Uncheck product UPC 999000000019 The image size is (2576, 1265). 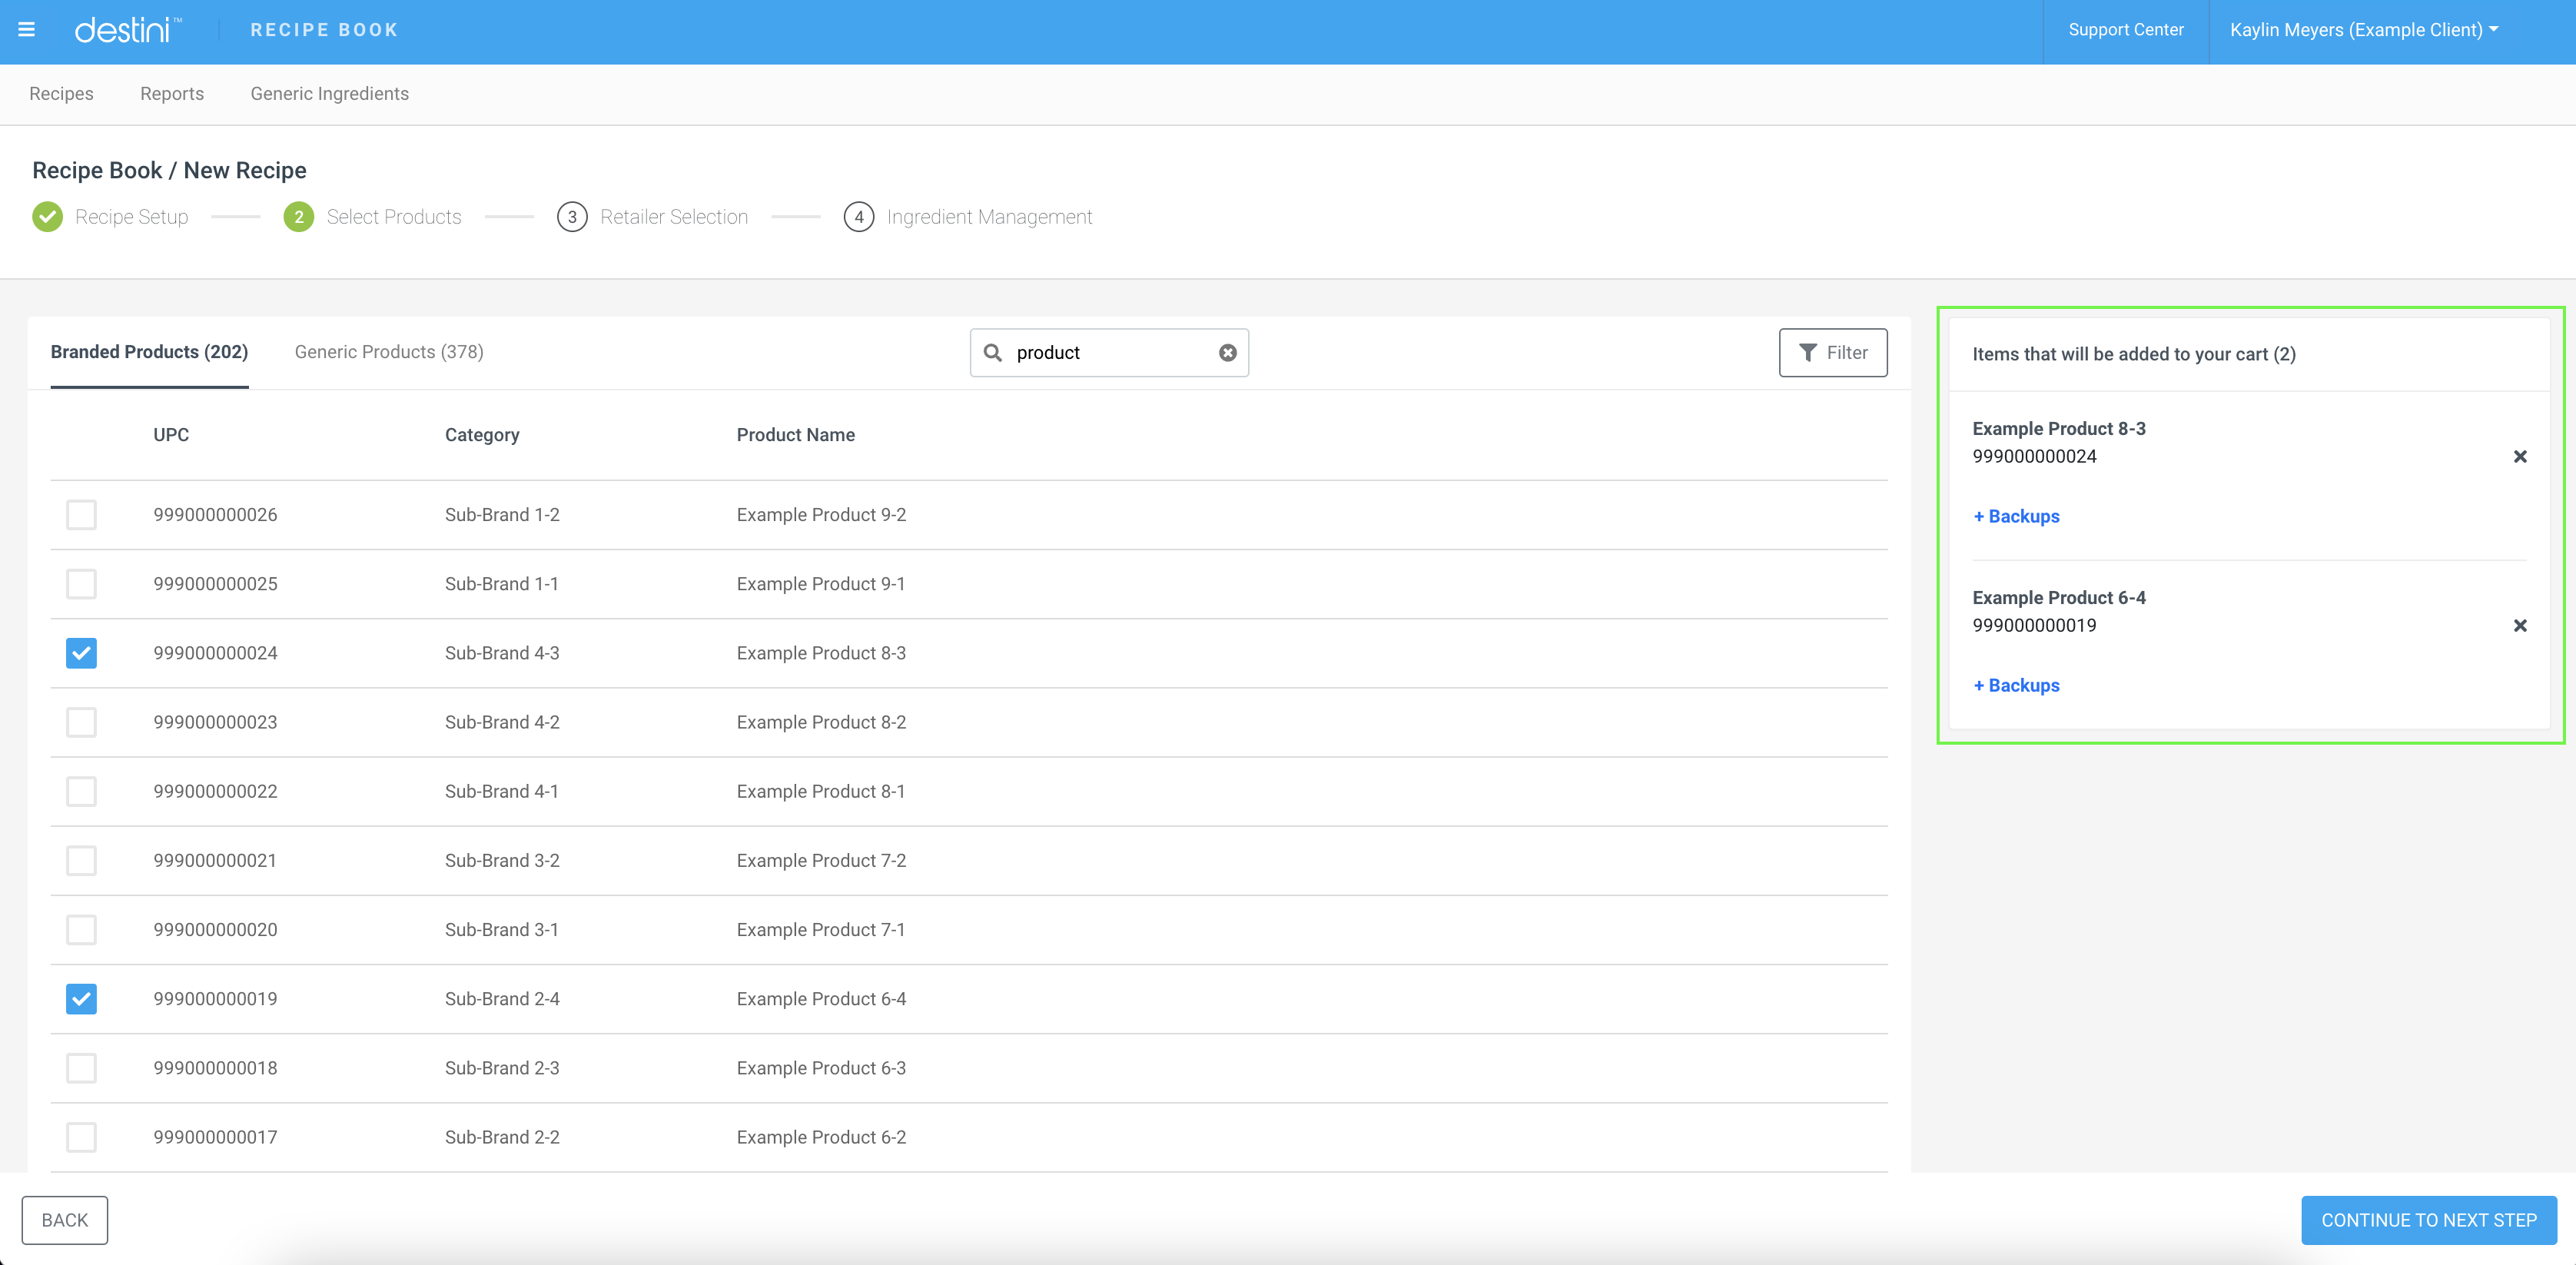81,998
